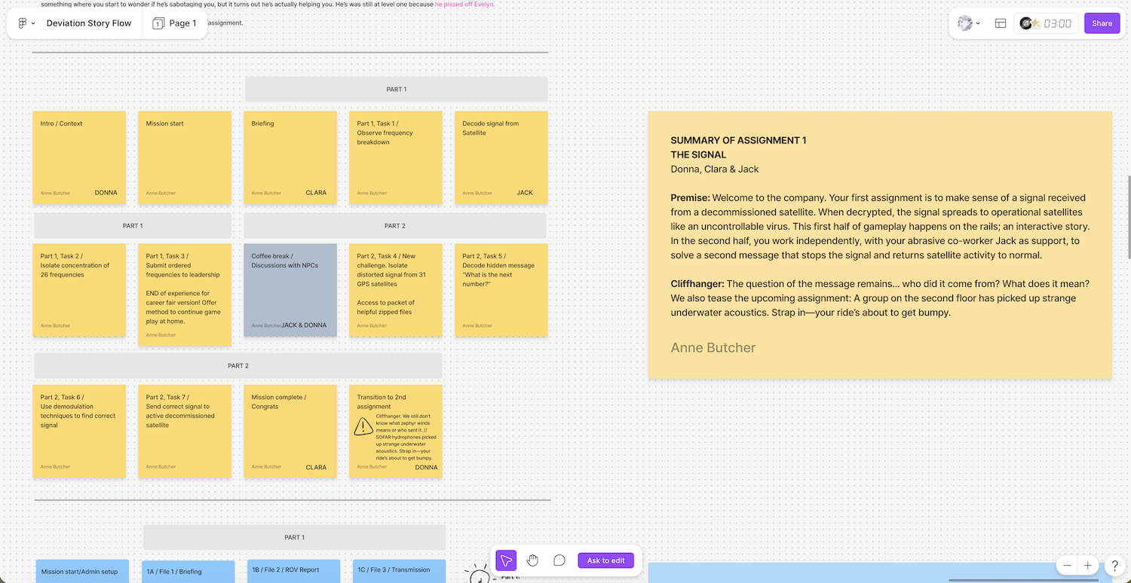Select the Decode hidden message sticky note
Screen dimensions: 1131x583
click(501, 290)
